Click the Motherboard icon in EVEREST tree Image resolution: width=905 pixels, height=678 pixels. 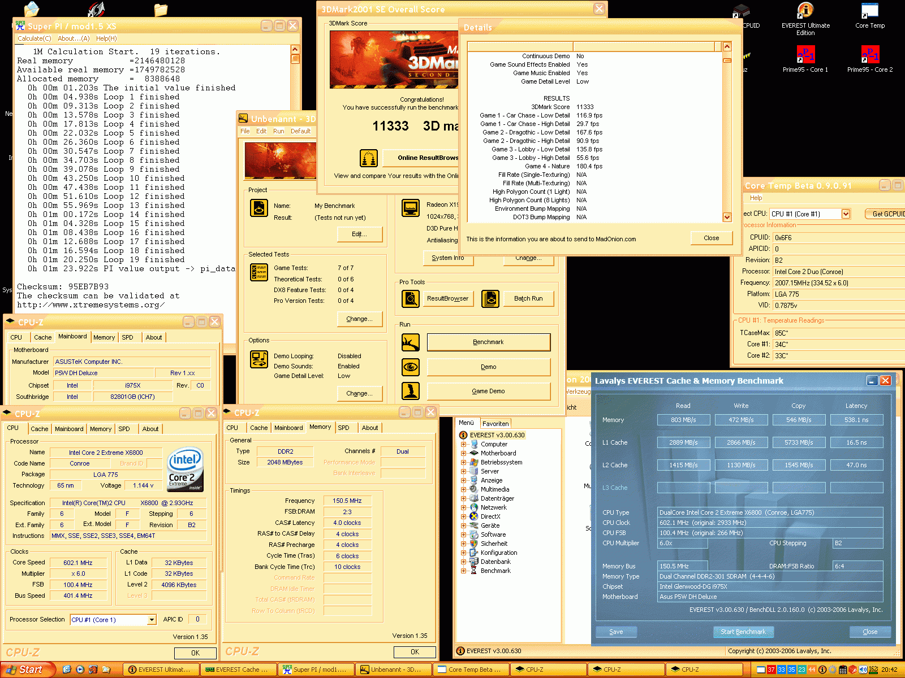pos(474,453)
